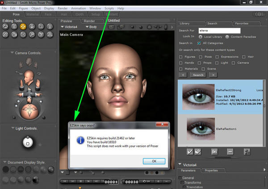Click the Area Render icon next to the Render camera

coord(121,27)
